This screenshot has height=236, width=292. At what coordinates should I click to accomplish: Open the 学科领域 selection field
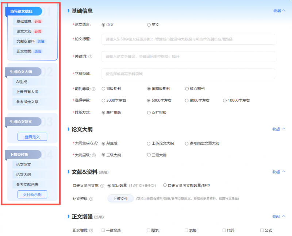[x=188, y=73]
